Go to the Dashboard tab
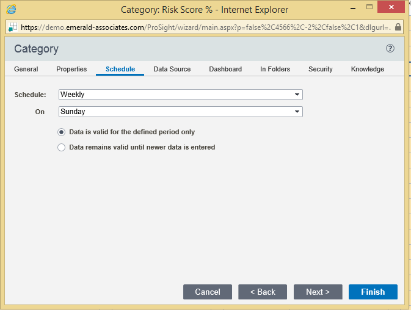 [x=225, y=69]
